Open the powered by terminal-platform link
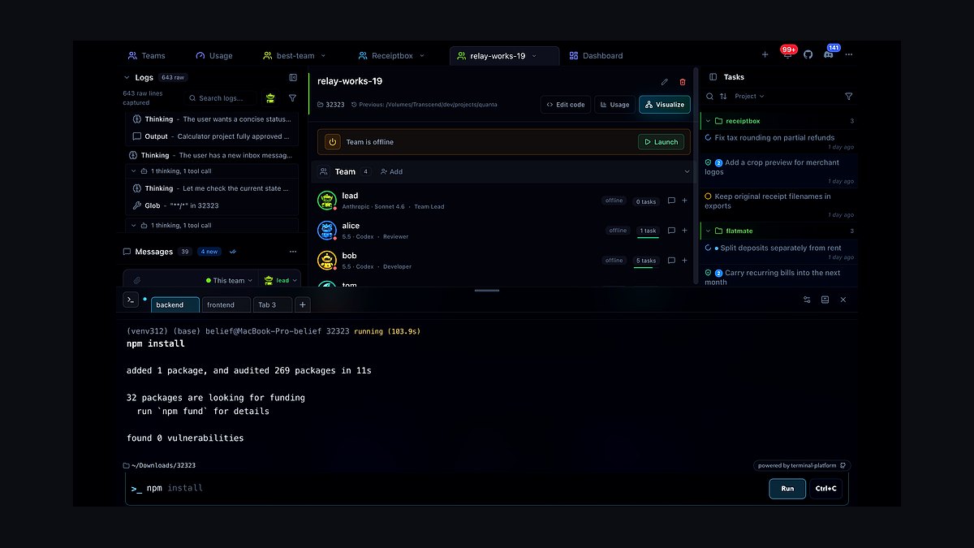Screen dimensions: 974x548 coord(802,466)
